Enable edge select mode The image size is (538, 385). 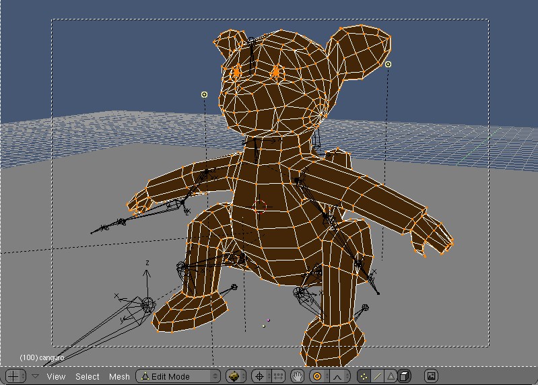[377, 376]
